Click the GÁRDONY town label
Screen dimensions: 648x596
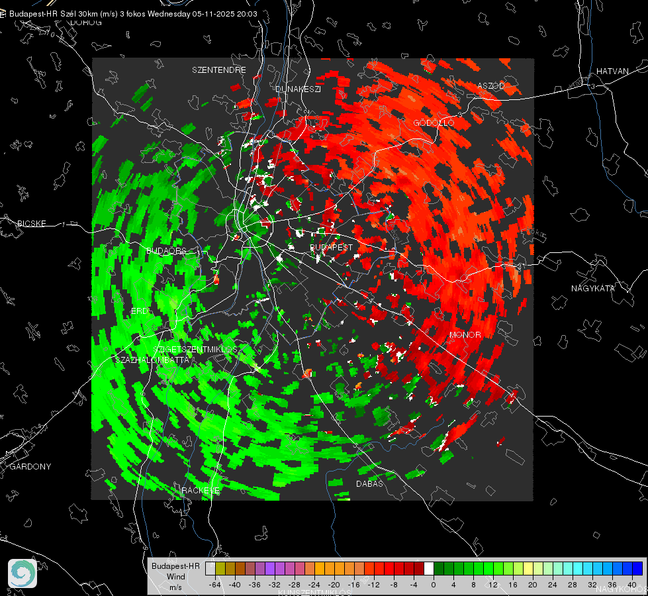(x=30, y=467)
